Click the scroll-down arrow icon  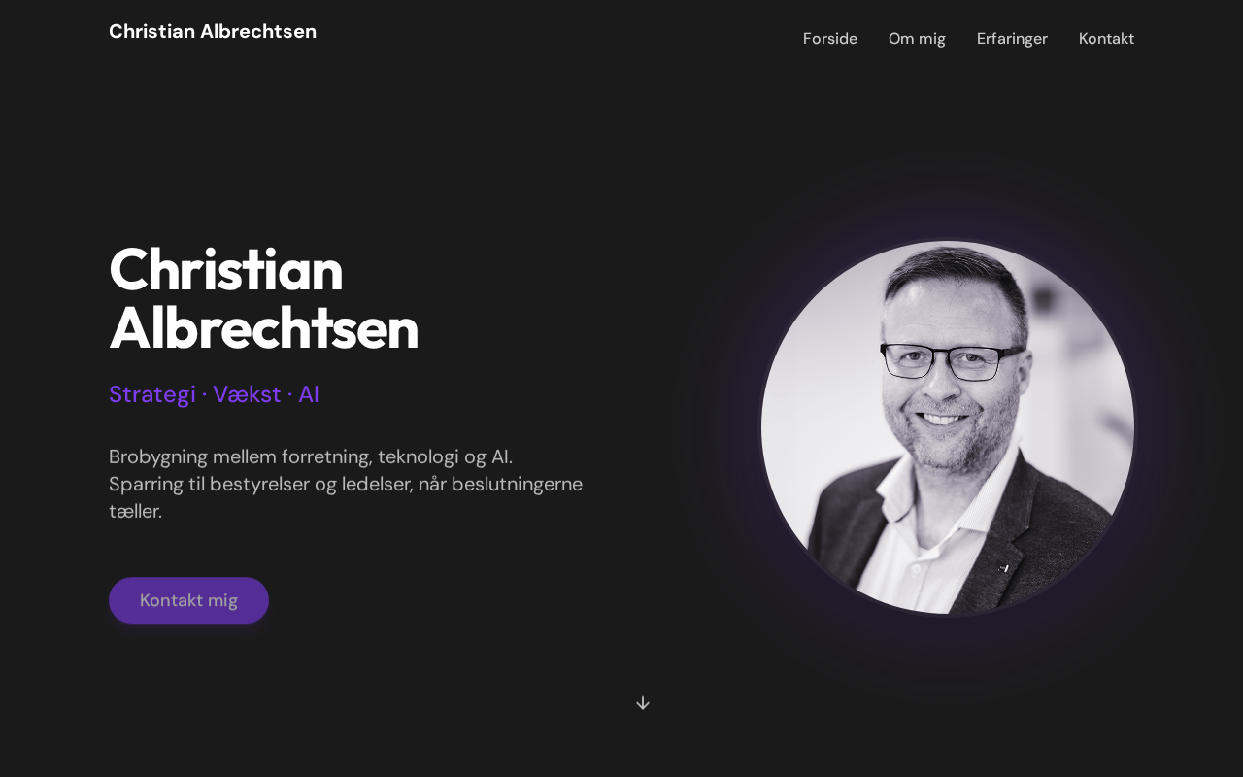click(642, 702)
